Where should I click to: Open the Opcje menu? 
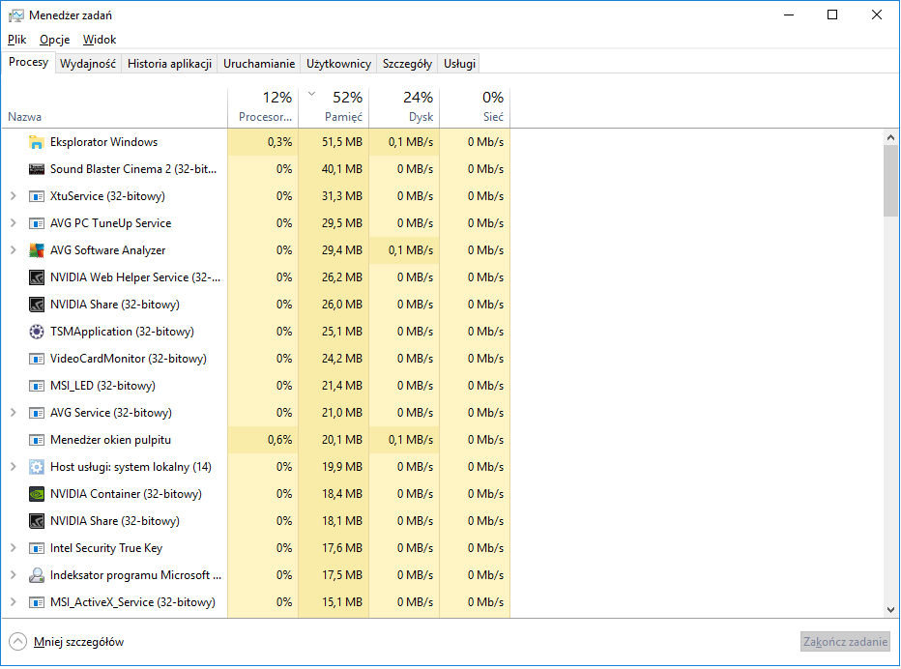click(54, 40)
